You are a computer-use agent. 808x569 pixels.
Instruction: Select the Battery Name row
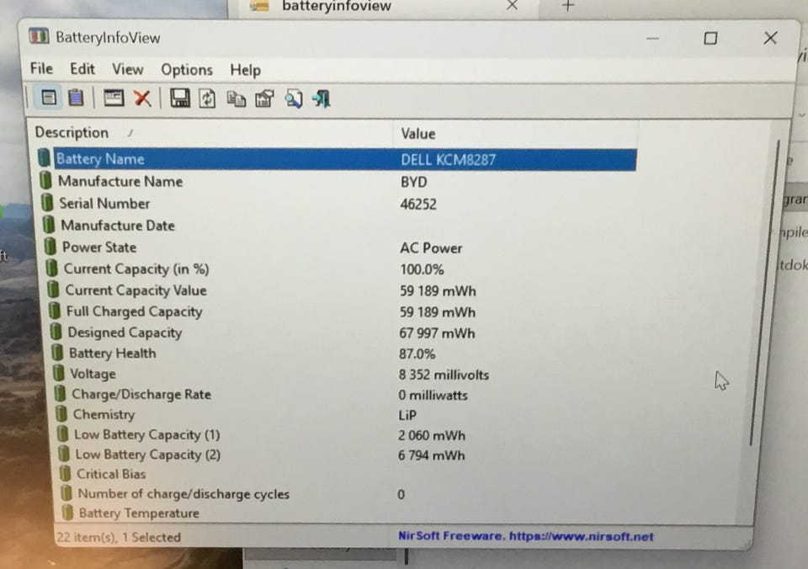[337, 159]
